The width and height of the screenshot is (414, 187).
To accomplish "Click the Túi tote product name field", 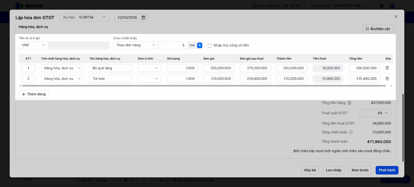I will click(111, 79).
